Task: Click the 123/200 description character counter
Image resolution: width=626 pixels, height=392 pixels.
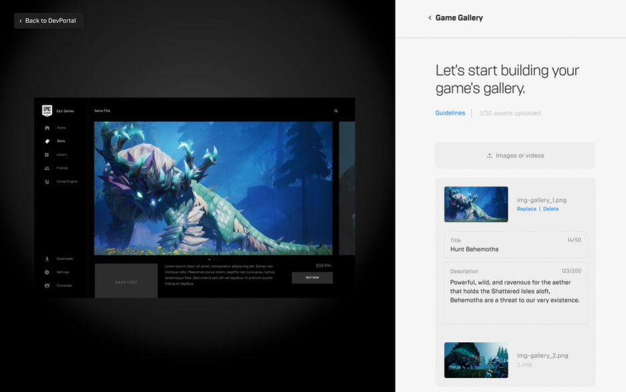Action: 571,271
